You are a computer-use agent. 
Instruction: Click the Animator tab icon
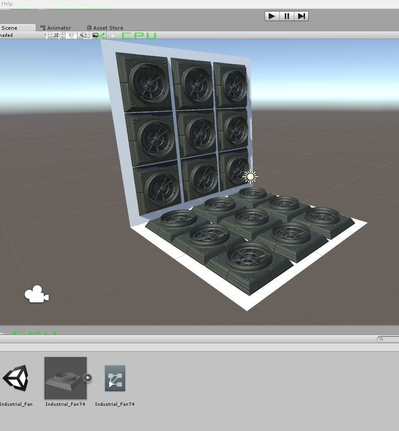click(x=43, y=28)
